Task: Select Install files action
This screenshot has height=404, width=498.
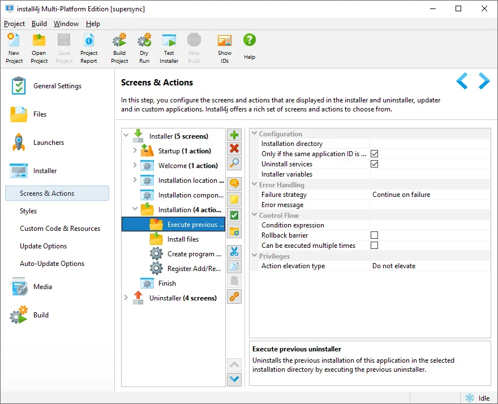Action: [183, 239]
